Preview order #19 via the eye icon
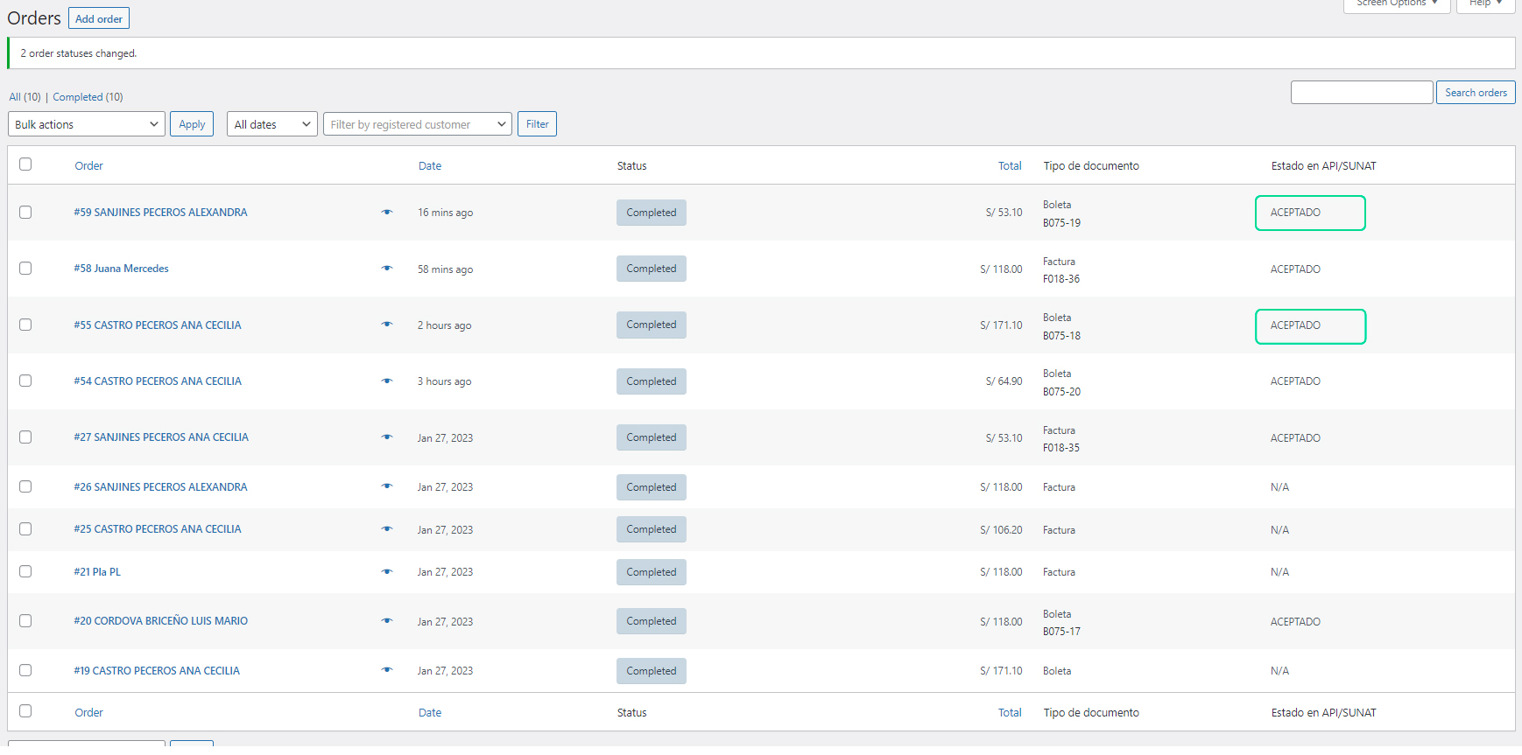The height and width of the screenshot is (755, 1522). click(x=387, y=671)
